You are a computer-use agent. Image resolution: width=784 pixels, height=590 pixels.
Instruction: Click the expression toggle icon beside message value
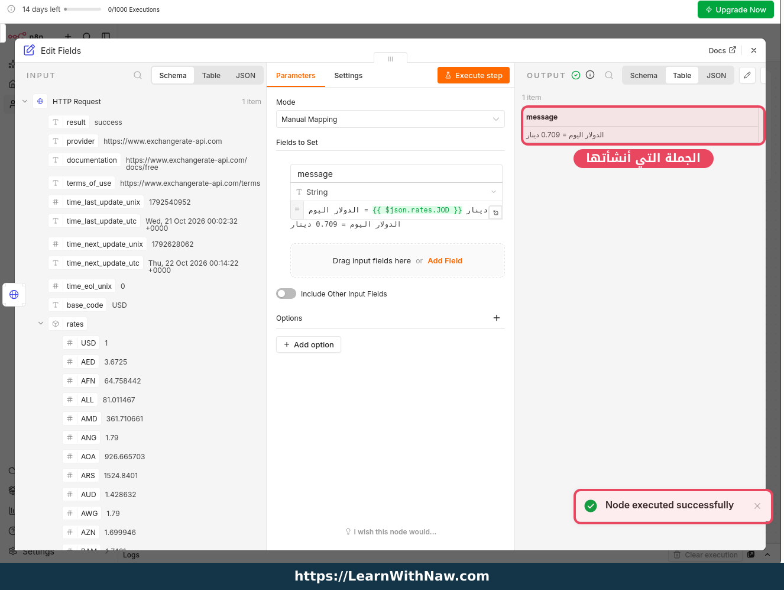point(495,212)
